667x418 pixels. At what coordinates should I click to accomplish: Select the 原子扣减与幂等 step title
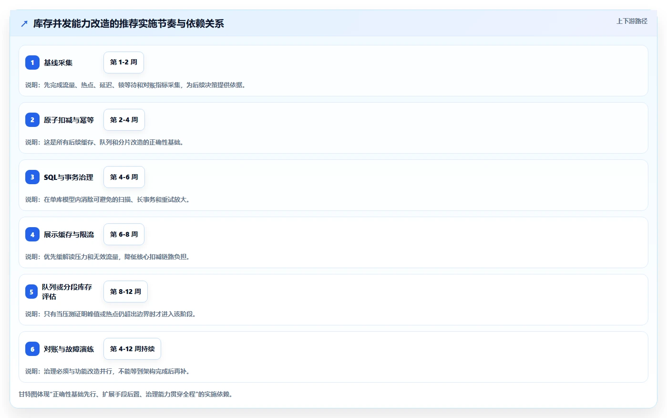click(x=69, y=120)
